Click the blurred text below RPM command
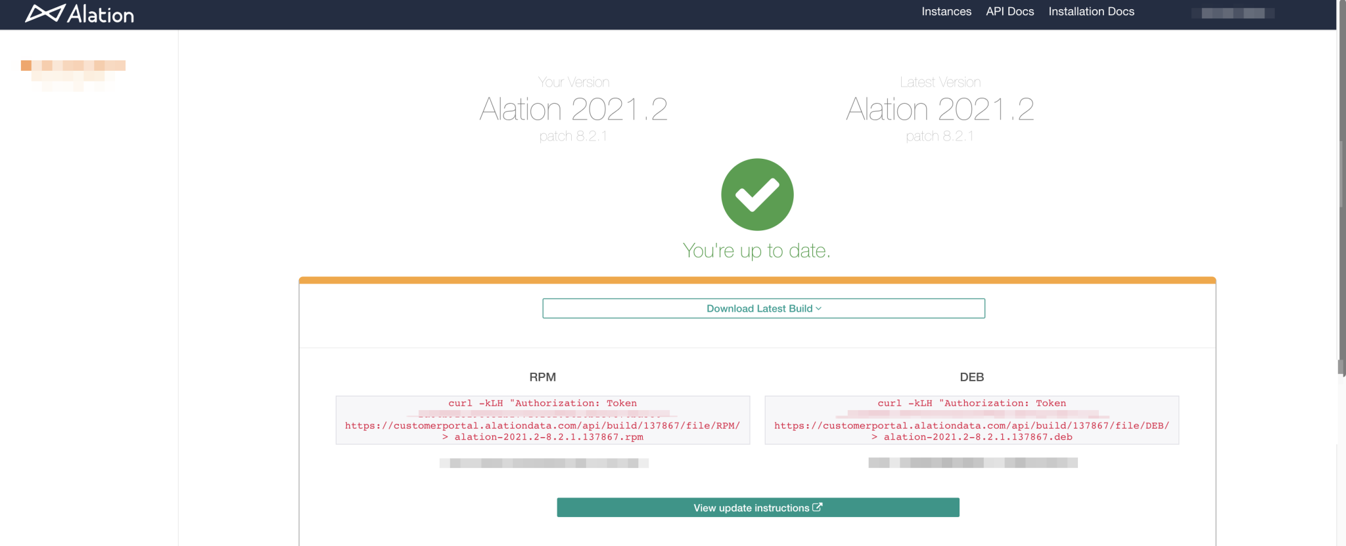This screenshot has height=546, width=1346. click(x=544, y=463)
